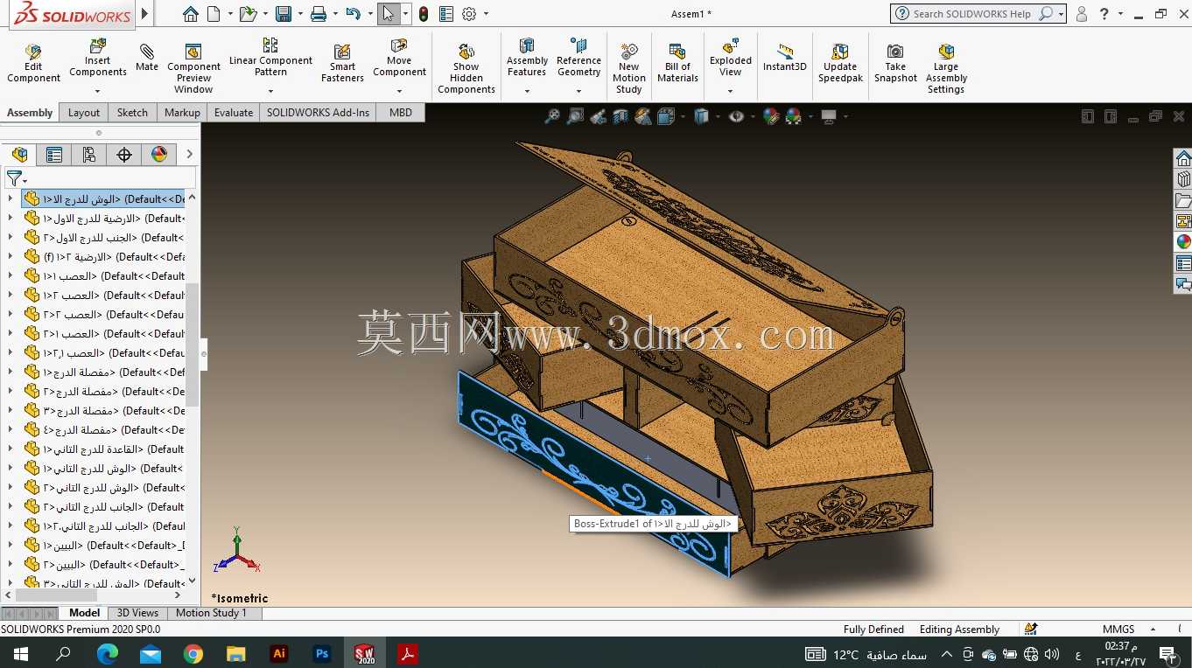
Task: Open Large Assembly Settings
Action: pos(946,68)
